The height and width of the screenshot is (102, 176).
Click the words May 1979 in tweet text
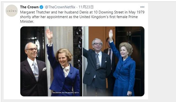click(136, 12)
